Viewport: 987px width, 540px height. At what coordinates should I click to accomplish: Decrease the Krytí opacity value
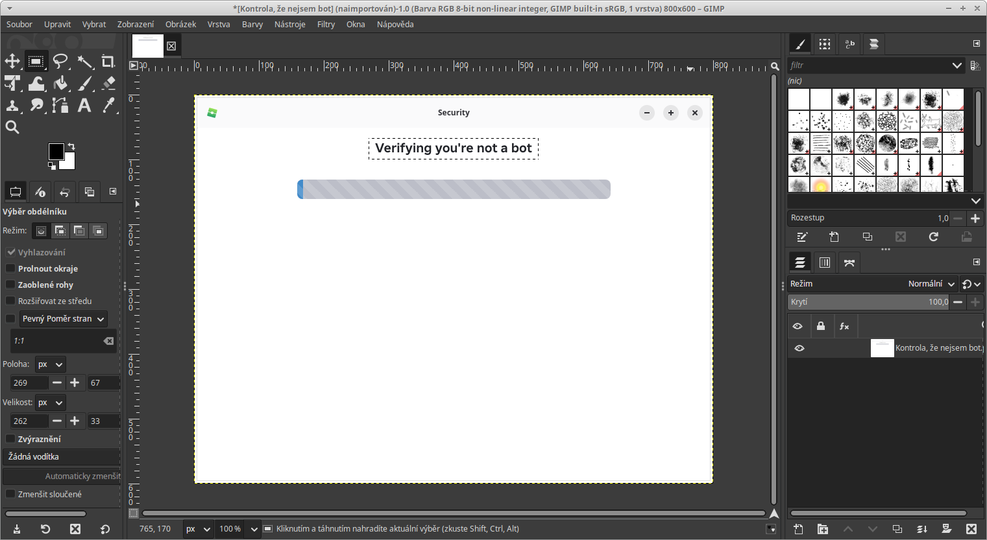click(957, 302)
